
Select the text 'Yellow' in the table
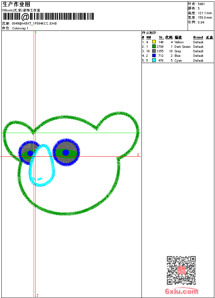point(179,42)
